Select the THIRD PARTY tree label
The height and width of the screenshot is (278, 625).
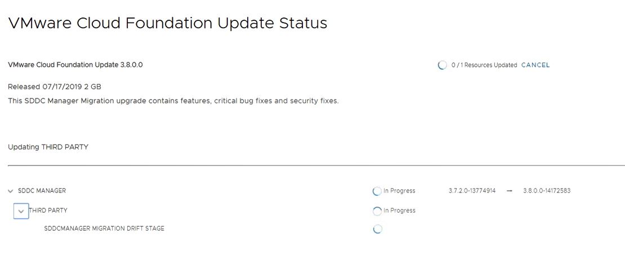(x=48, y=210)
